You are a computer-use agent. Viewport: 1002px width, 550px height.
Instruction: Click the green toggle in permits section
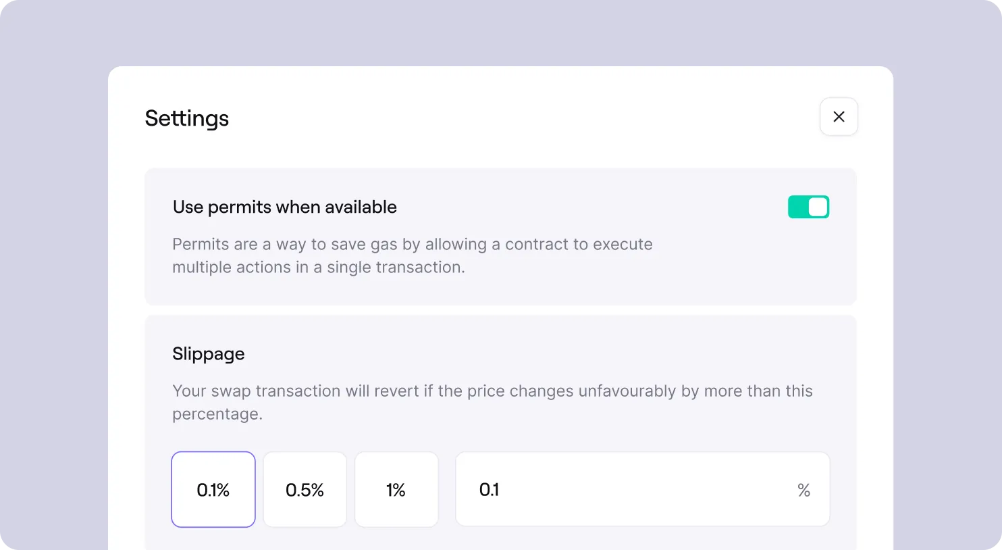coord(808,207)
